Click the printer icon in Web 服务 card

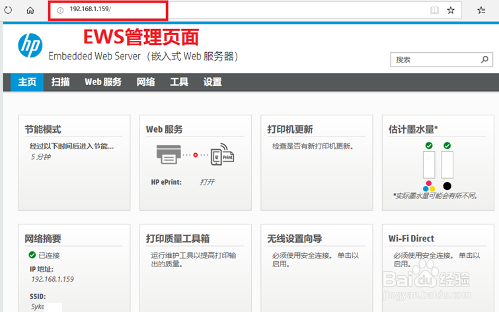[169, 154]
